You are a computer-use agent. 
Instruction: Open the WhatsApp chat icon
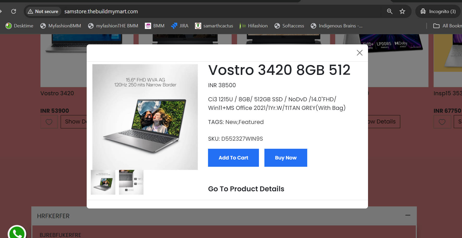[17, 232]
